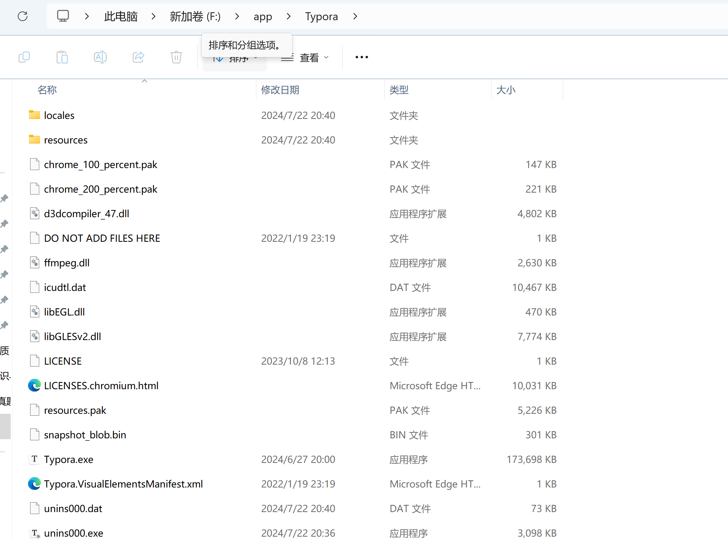Click the unins000.exe installer icon
Image resolution: width=728 pixels, height=541 pixels.
pyautogui.click(x=35, y=533)
